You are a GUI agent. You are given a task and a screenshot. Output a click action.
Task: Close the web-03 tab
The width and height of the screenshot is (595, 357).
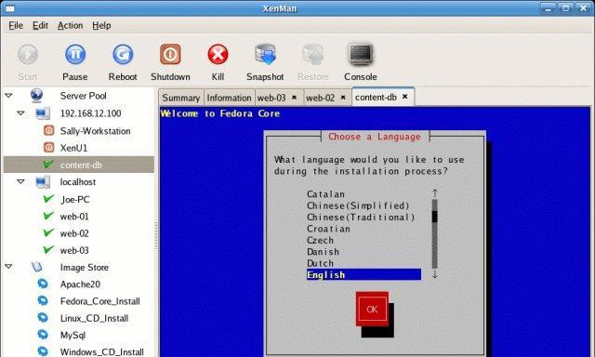(x=294, y=98)
